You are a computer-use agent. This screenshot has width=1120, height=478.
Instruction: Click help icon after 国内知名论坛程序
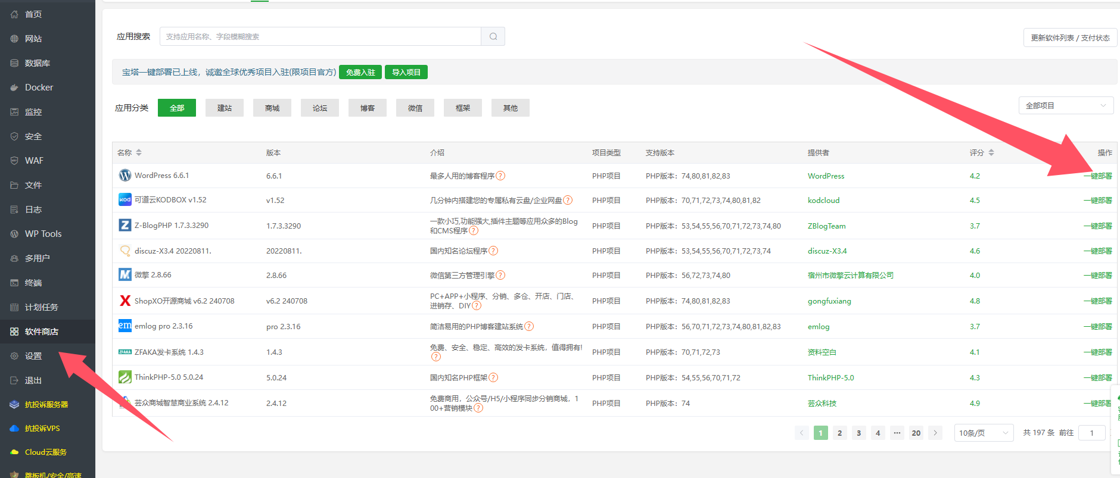coord(493,251)
